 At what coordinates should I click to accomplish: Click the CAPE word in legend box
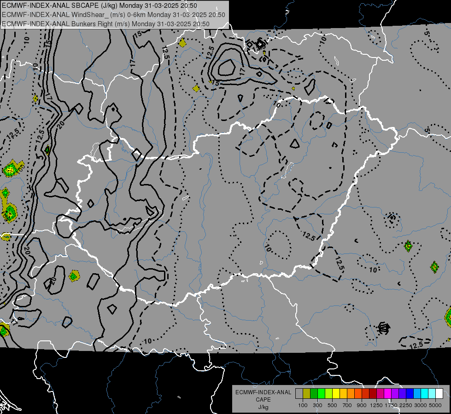[264, 400]
